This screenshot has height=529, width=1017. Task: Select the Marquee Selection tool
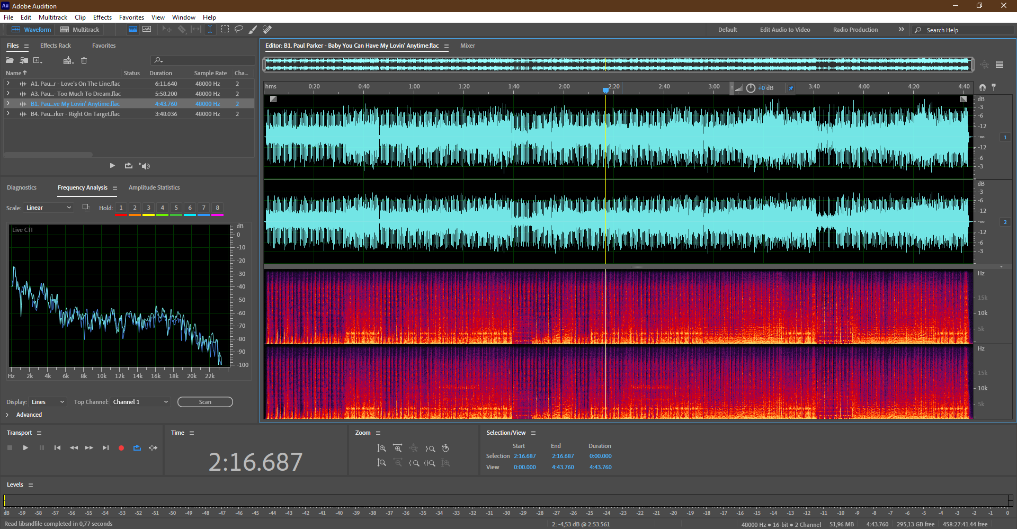(x=225, y=30)
